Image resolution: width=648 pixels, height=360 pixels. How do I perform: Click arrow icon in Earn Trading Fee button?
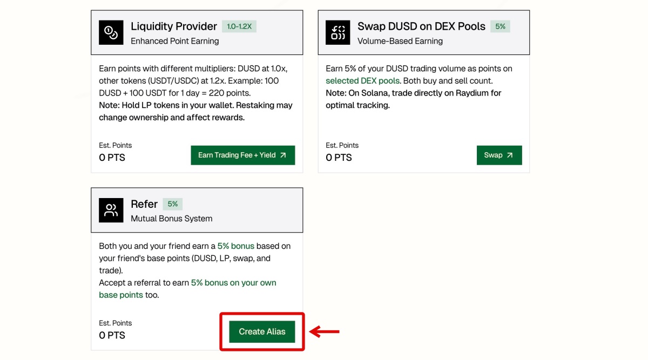[283, 155]
